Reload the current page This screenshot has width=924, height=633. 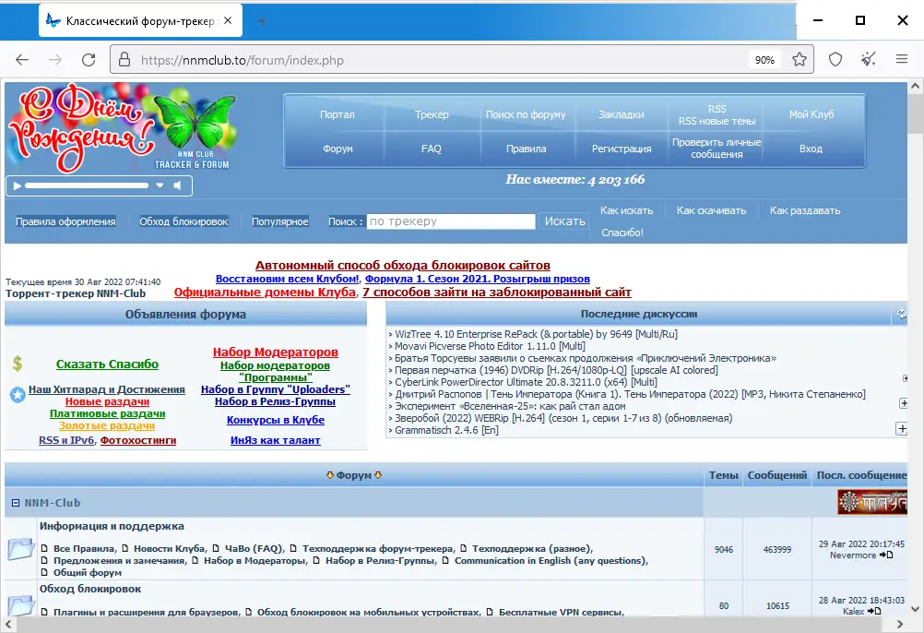coord(89,60)
